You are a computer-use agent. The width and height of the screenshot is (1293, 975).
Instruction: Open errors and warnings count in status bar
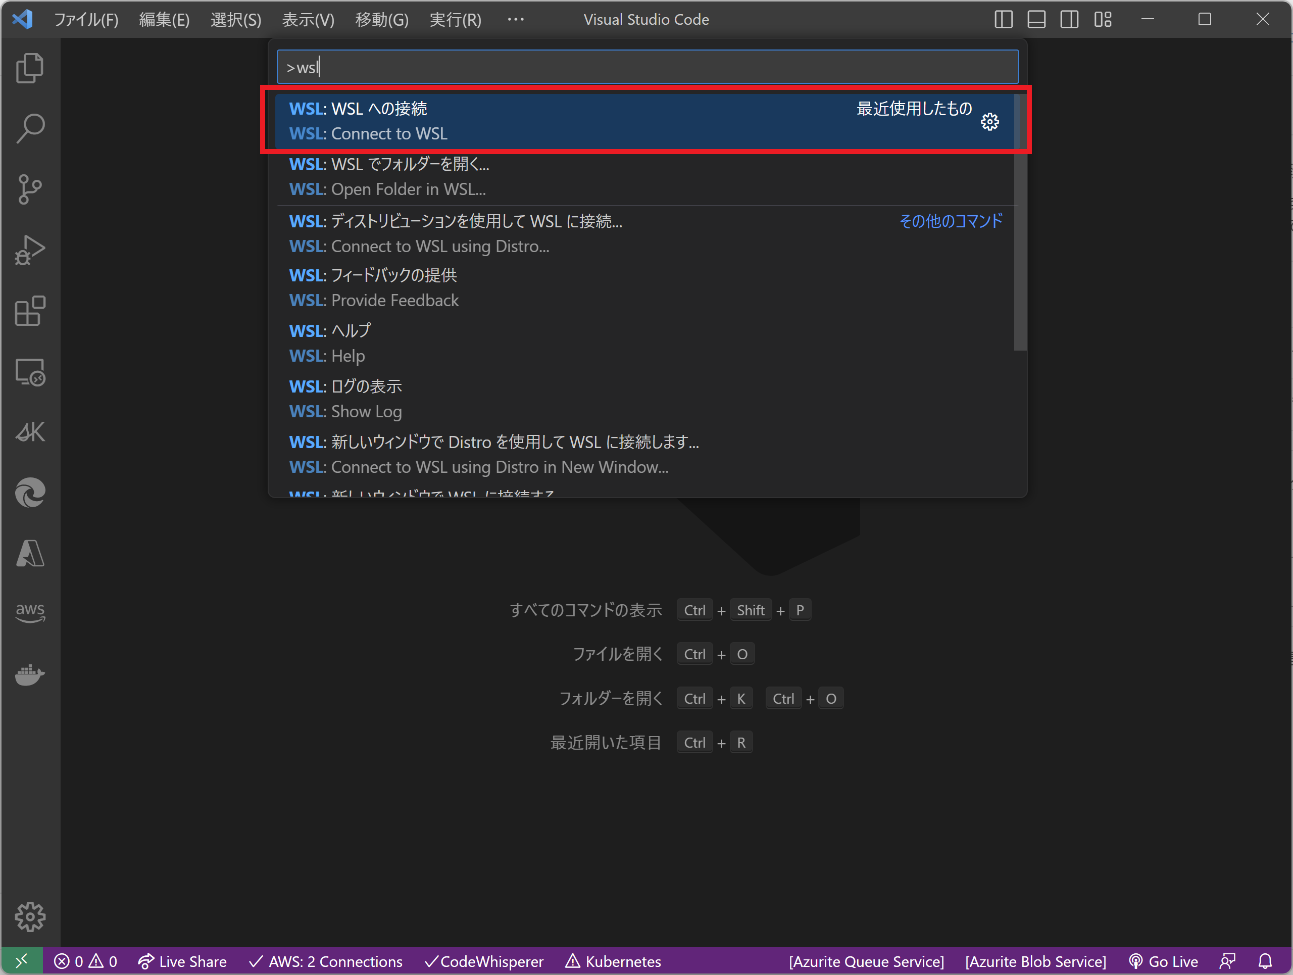(85, 961)
